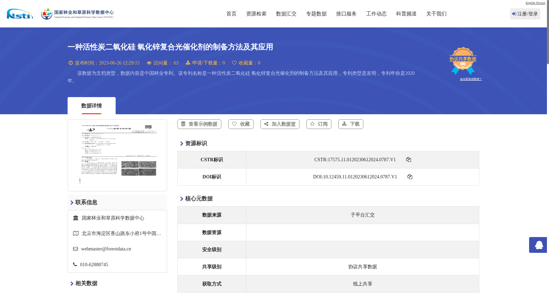Click the 注册/登录 button
Screen dimensions: 549x294
[525, 14]
